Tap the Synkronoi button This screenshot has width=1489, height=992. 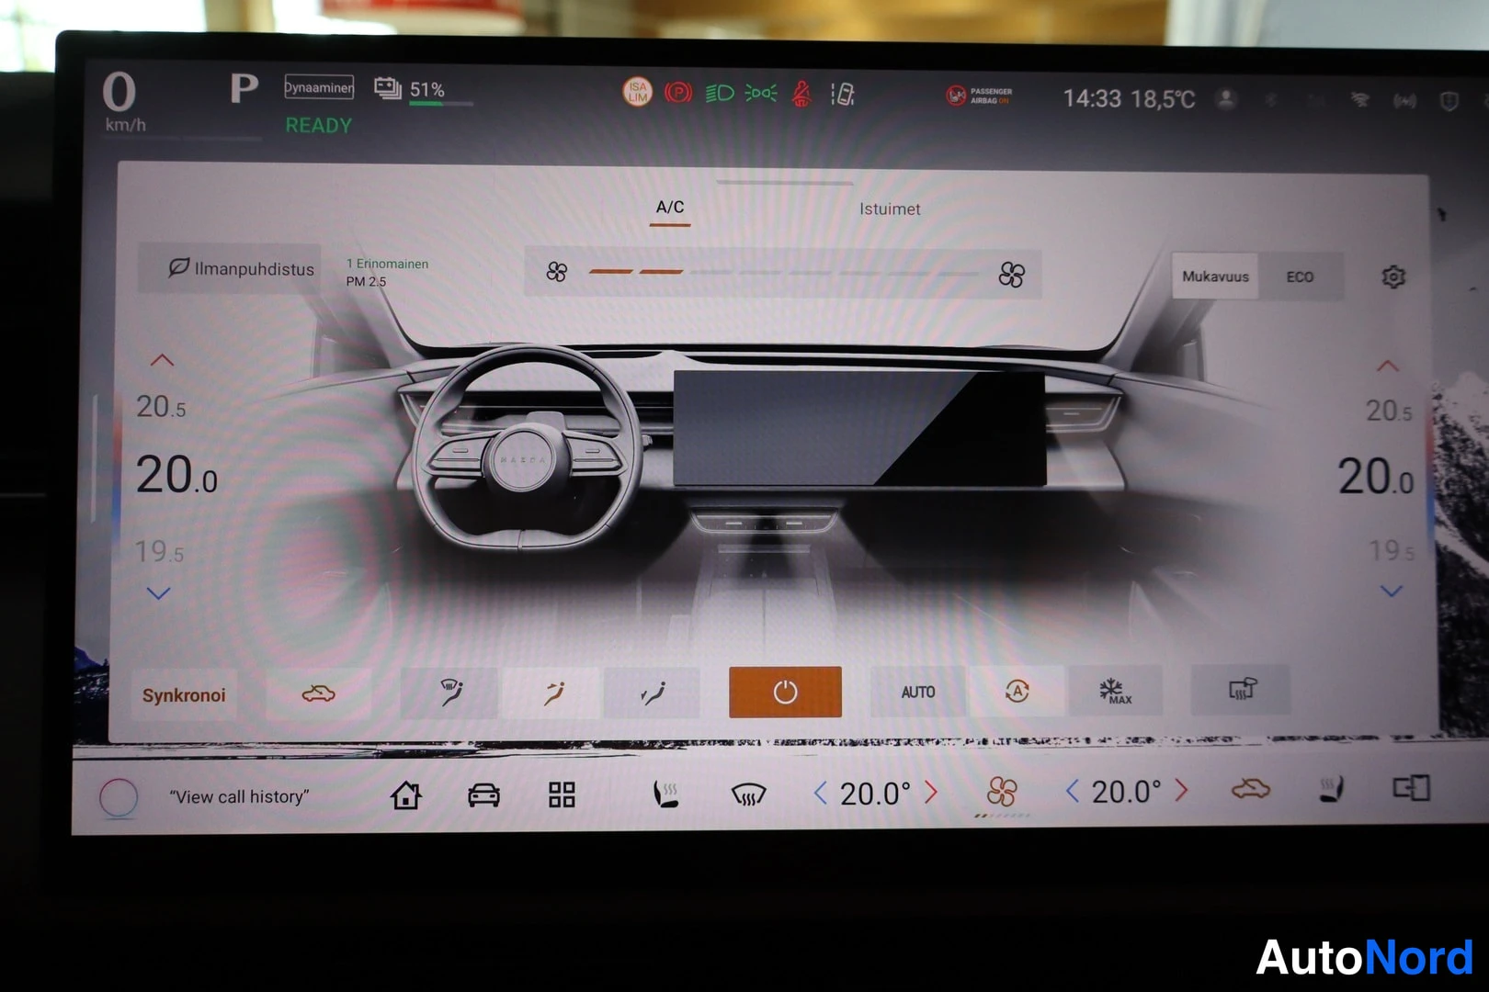click(x=184, y=695)
